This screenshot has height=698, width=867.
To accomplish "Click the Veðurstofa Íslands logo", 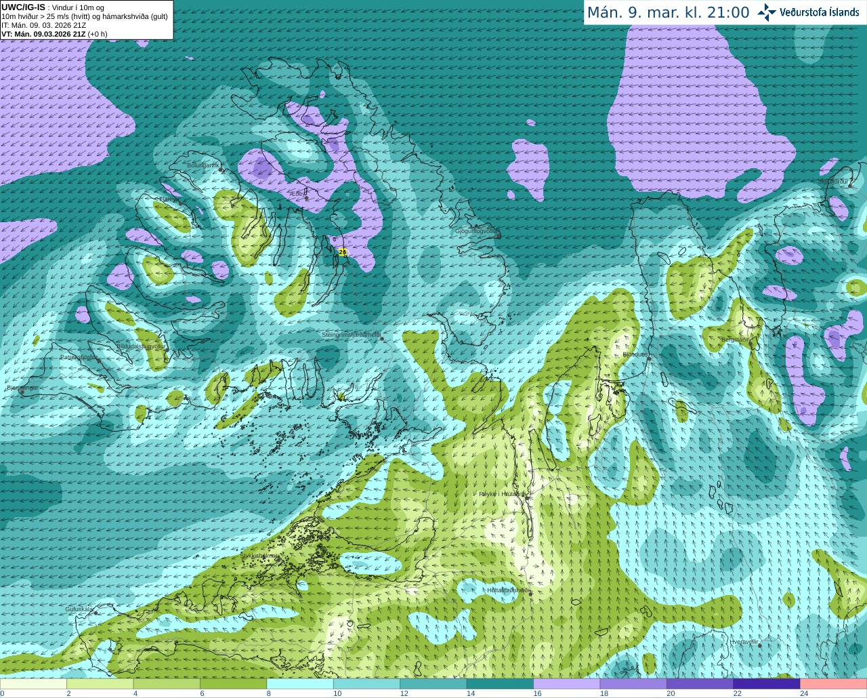I will pyautogui.click(x=809, y=12).
